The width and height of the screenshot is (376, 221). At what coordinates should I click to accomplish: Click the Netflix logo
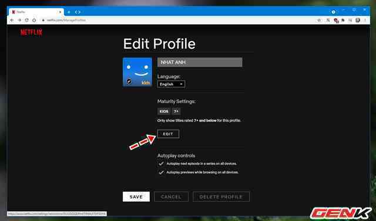click(x=31, y=32)
